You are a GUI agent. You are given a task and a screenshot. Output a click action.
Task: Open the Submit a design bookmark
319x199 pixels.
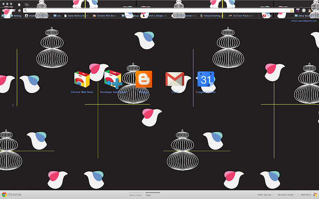[x=155, y=15]
